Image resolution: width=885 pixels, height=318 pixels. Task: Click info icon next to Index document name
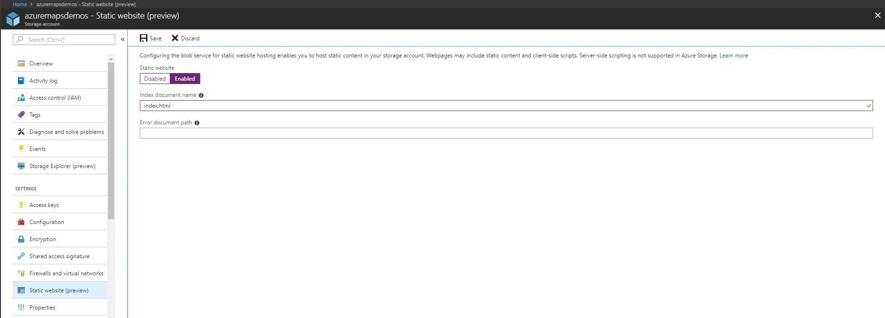pos(201,95)
